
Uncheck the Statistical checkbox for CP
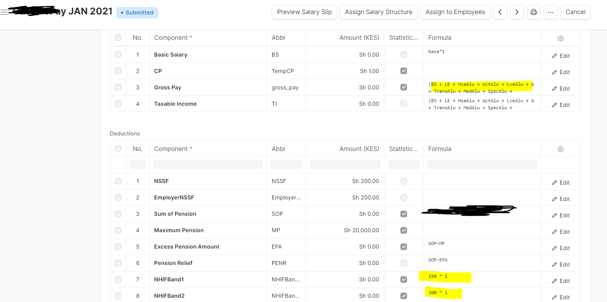click(403, 71)
